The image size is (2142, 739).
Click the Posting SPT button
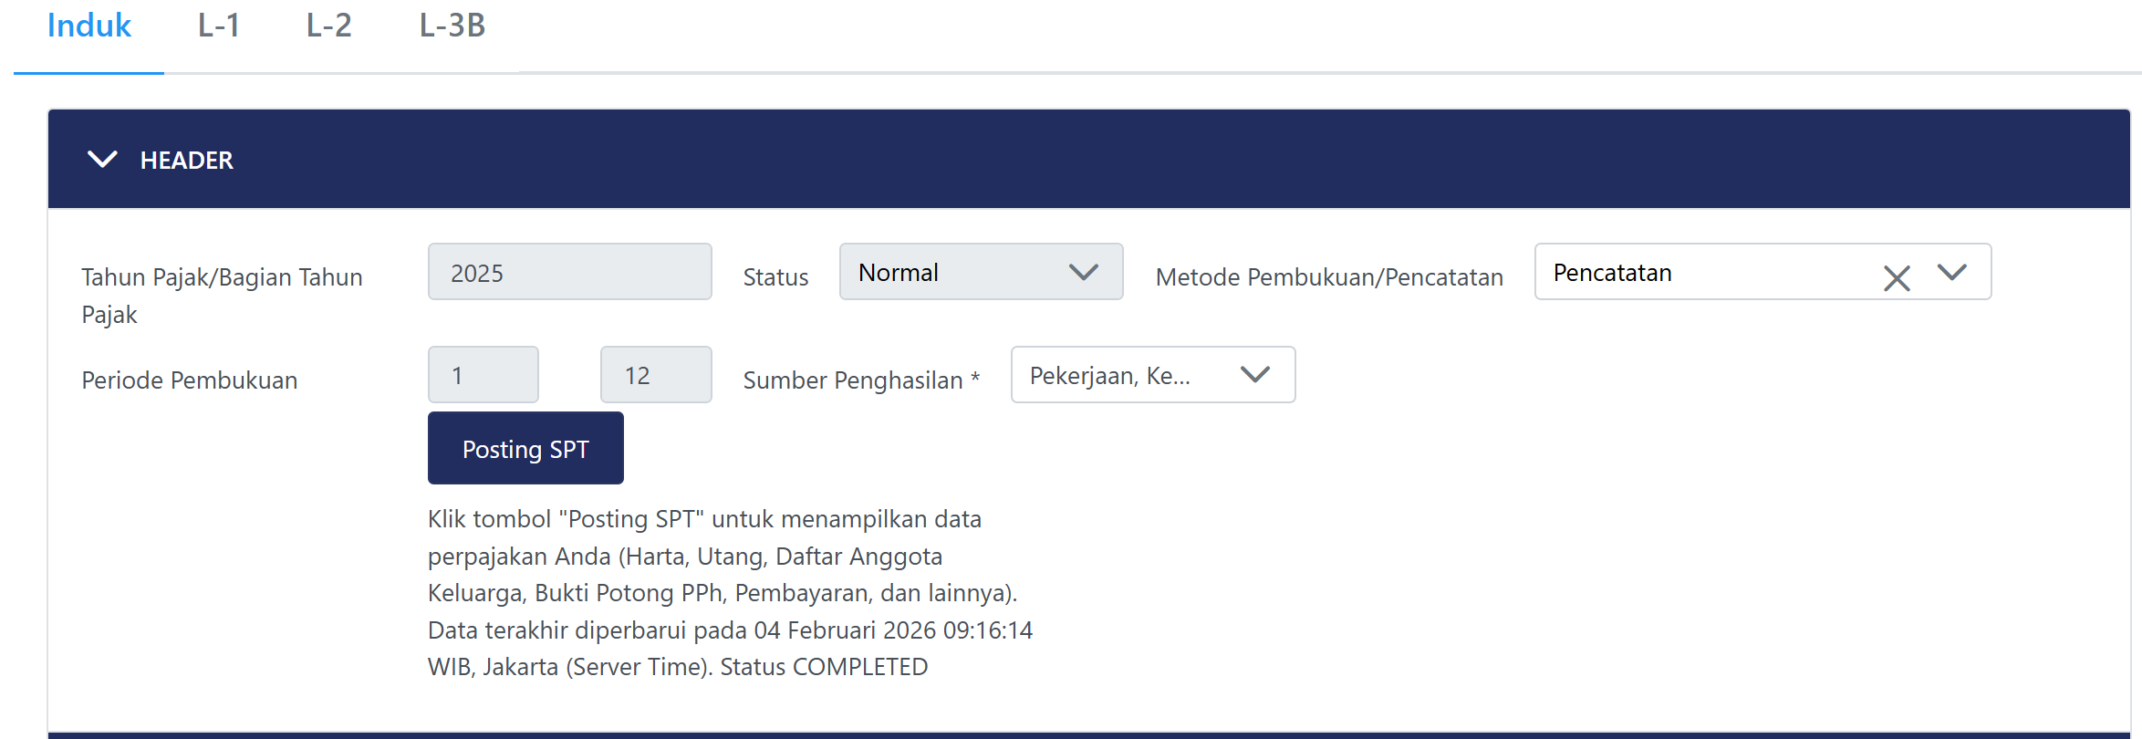coord(525,449)
